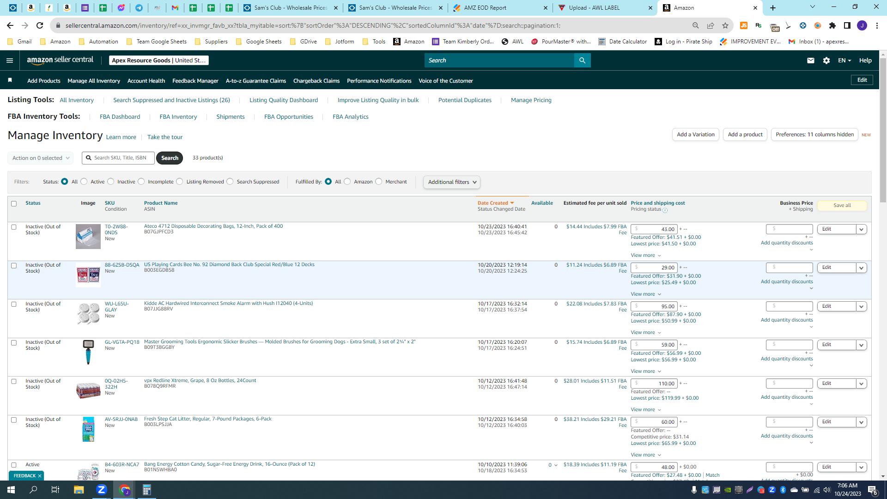Click the Amazon Seller Central logo
Viewport: 887px width, 499px height.
click(x=60, y=60)
